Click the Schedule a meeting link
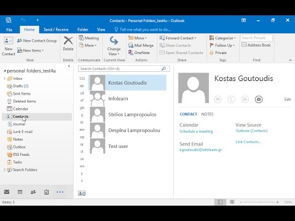The image size is (295, 221). pyautogui.click(x=196, y=131)
